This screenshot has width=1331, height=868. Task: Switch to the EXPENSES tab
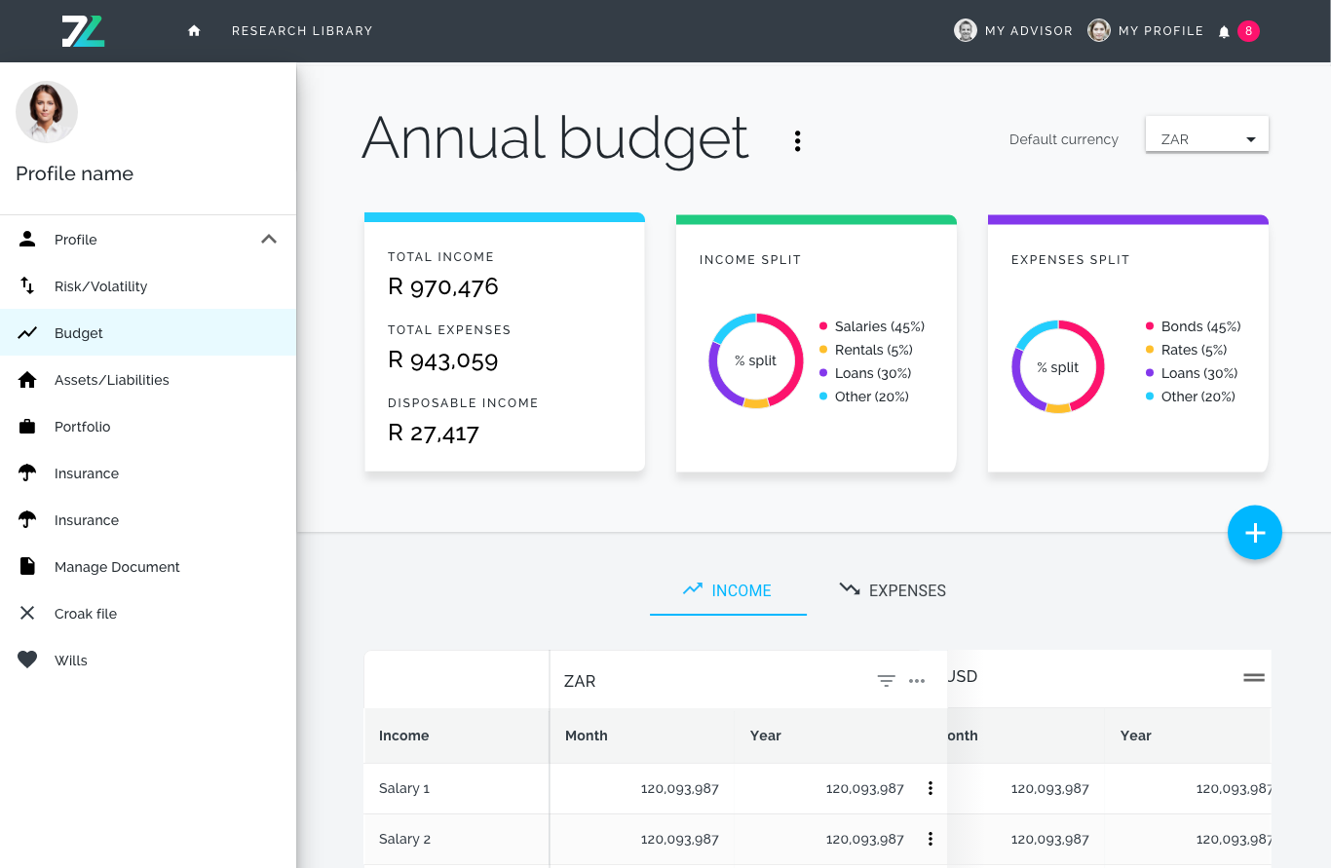[893, 590]
